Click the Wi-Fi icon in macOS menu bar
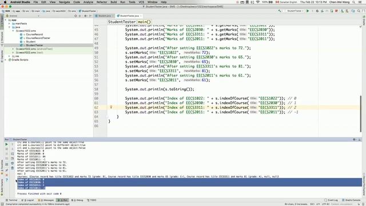Viewport: 366px width, 206px height. (258, 2)
